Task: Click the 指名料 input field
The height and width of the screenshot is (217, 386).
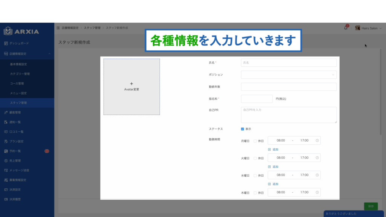Action: (257, 99)
